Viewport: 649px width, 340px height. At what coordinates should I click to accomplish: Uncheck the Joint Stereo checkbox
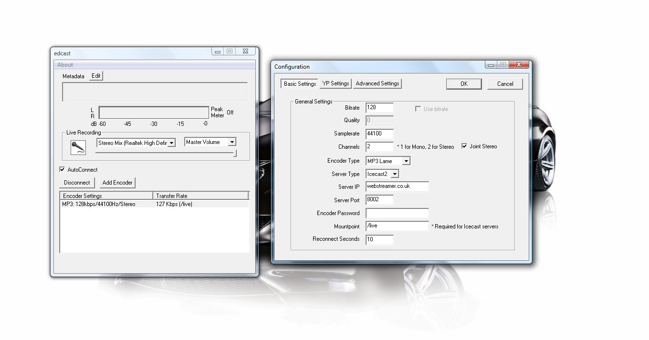(x=464, y=146)
